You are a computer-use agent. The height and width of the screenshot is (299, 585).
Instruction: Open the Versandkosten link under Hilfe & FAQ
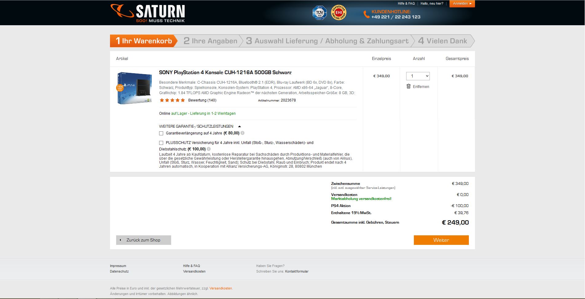[194, 271]
